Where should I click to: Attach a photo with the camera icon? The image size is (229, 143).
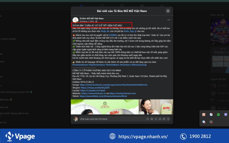[x=160, y=119]
